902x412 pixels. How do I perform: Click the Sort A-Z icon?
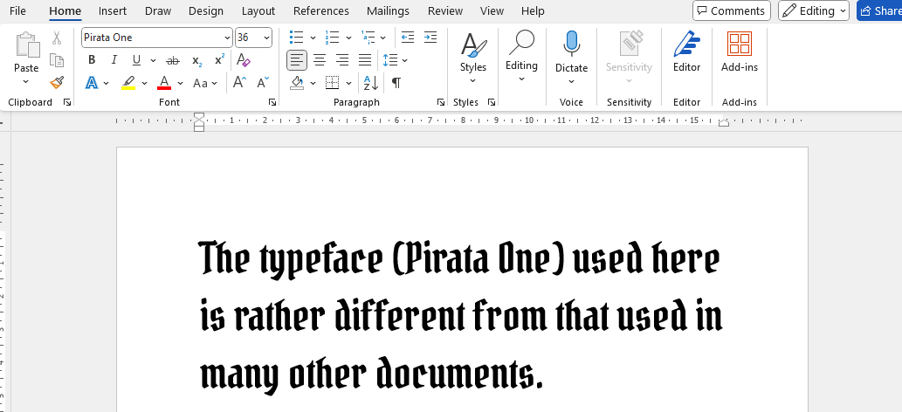[370, 83]
